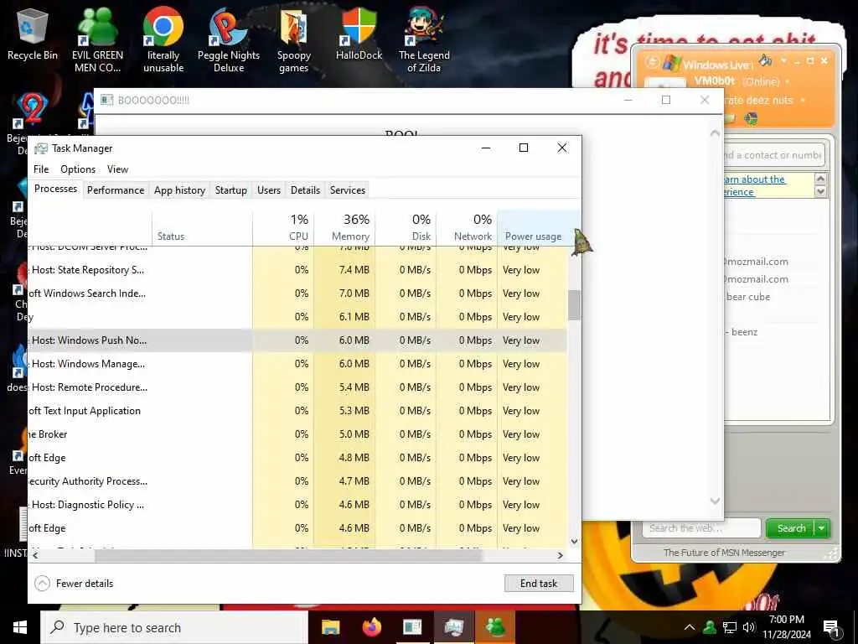Viewport: 858px width, 644px height.
Task: Select the HalloDock desktop shortcut
Action: [359, 34]
